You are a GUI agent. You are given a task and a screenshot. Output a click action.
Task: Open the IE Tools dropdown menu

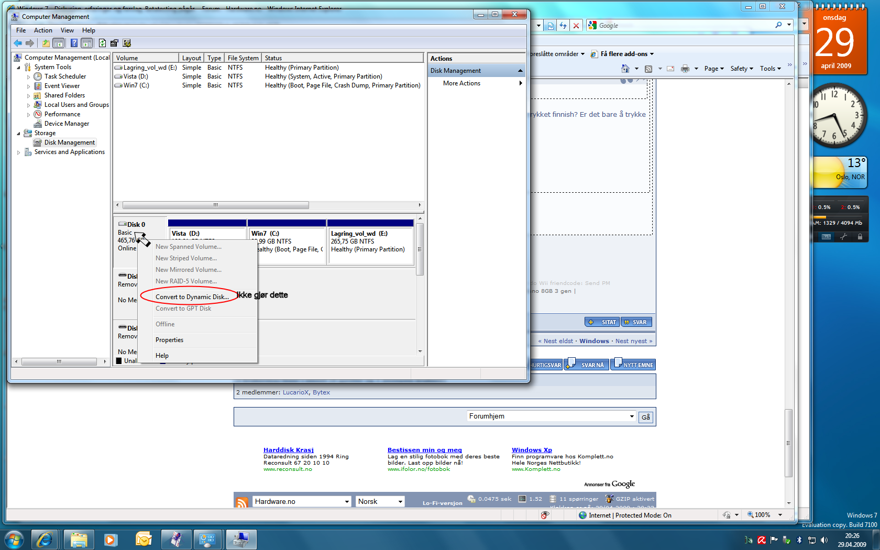pyautogui.click(x=771, y=69)
